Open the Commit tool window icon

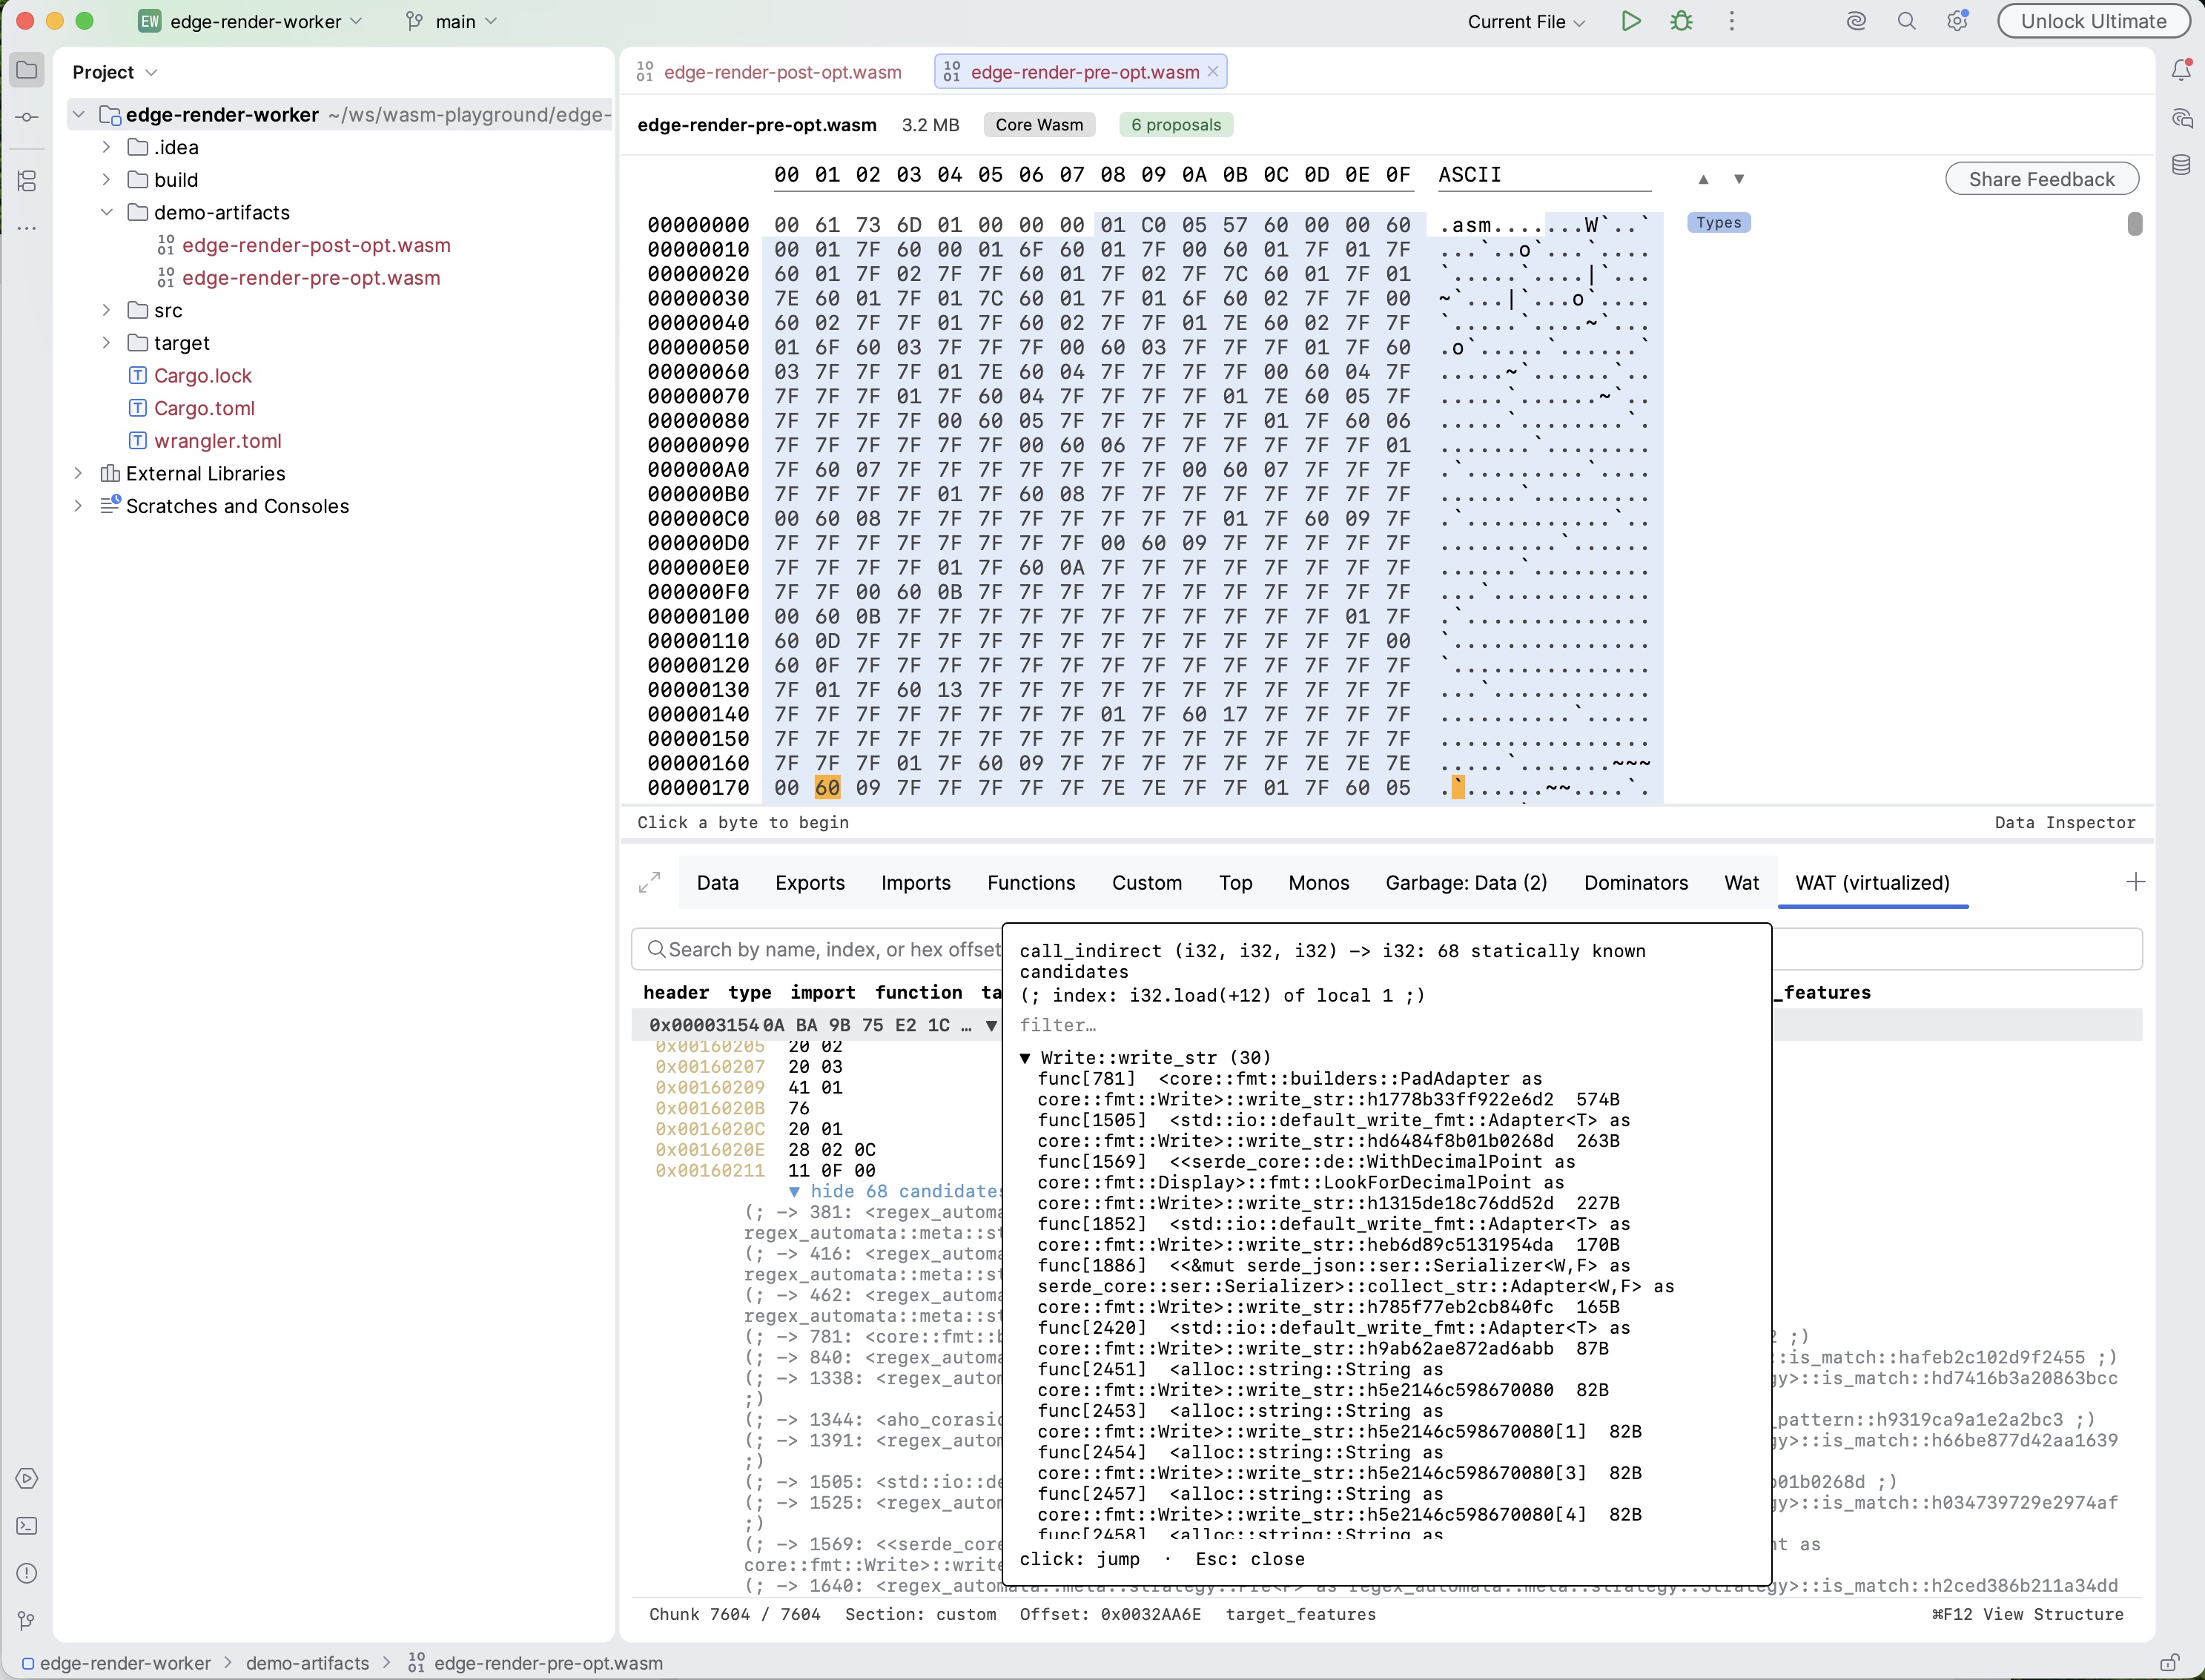[27, 117]
